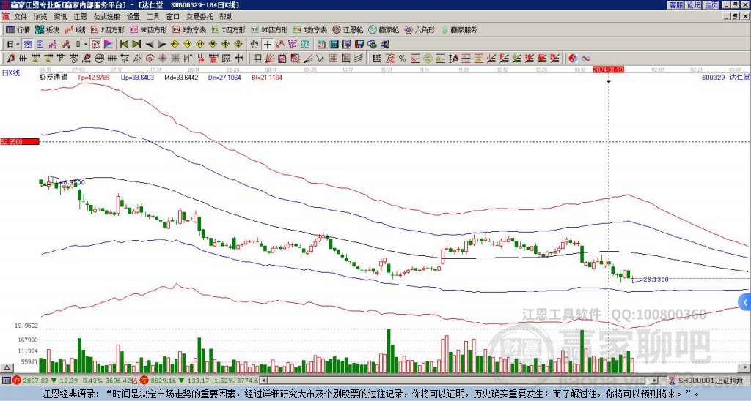Open the 9P四方形 tool
This screenshot has width=751, height=401.
point(148,29)
